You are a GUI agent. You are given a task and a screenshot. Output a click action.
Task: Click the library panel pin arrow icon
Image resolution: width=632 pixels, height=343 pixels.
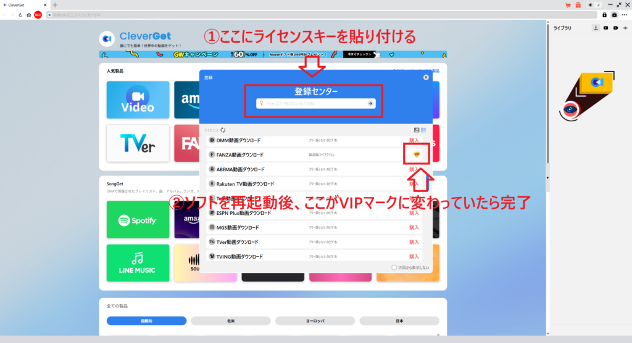[626, 28]
